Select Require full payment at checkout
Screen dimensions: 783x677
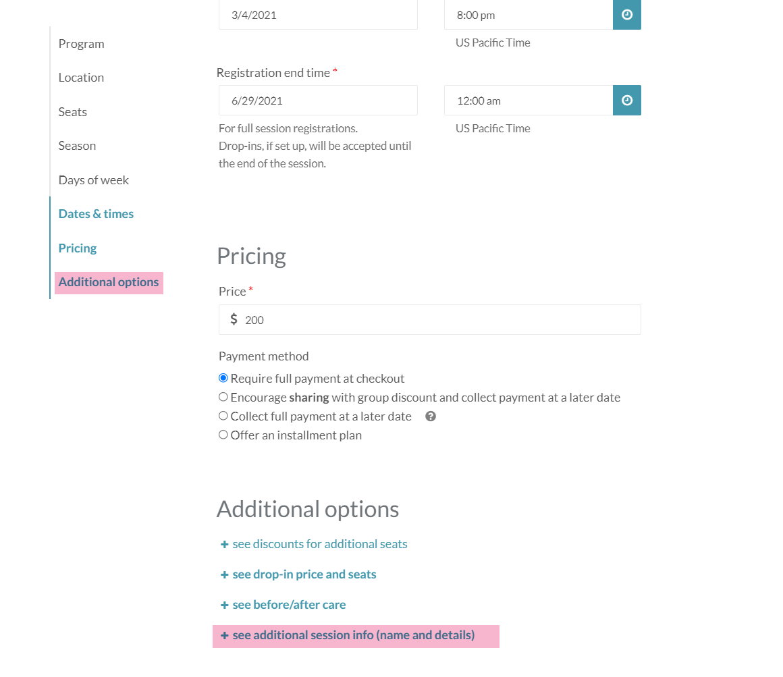pyautogui.click(x=223, y=378)
